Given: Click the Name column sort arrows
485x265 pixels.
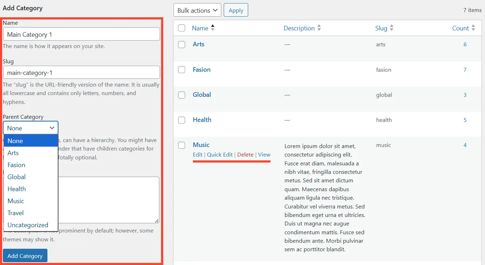Looking at the screenshot, I should pyautogui.click(x=212, y=28).
